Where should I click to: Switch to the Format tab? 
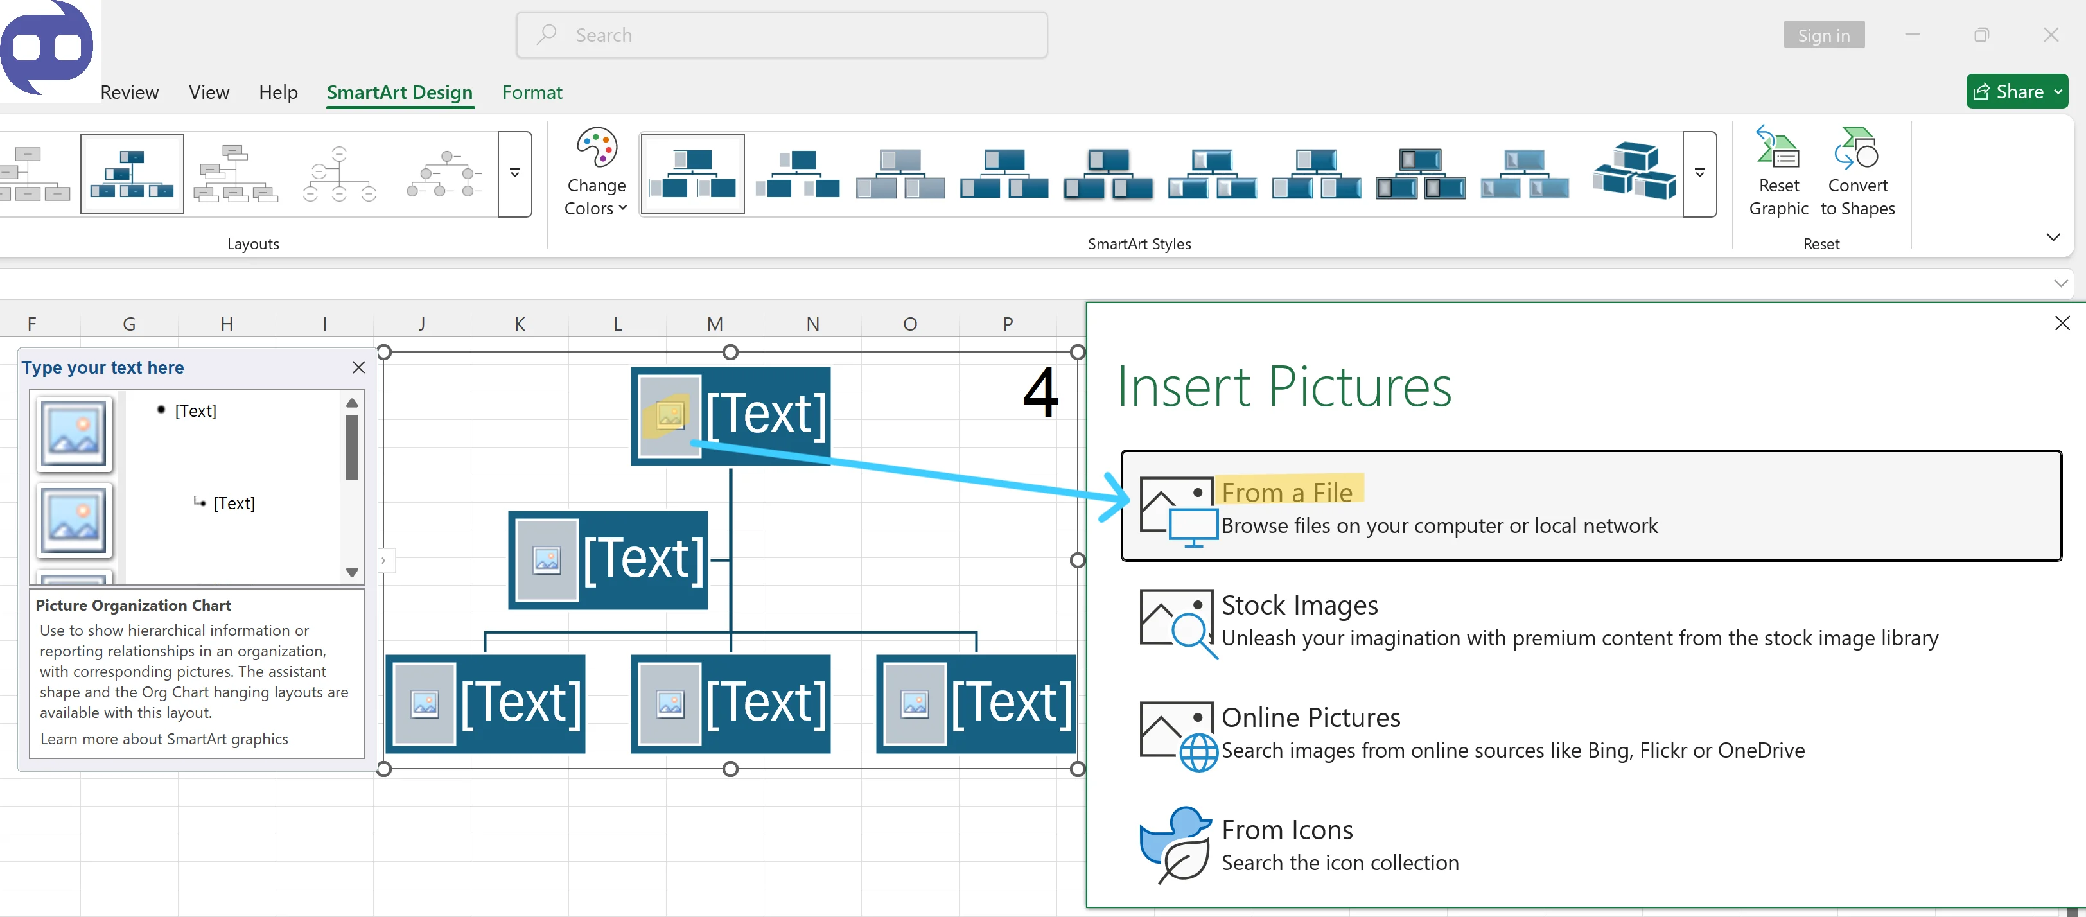click(532, 92)
